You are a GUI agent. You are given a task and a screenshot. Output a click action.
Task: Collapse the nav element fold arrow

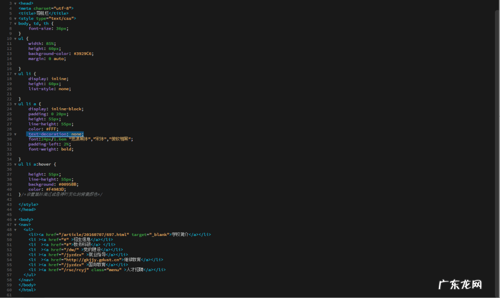pyautogui.click(x=15, y=224)
